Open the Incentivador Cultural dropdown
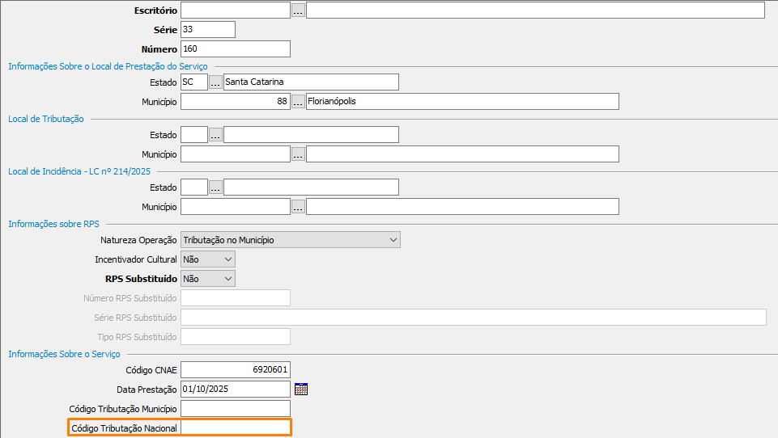The width and height of the screenshot is (778, 438). (227, 259)
